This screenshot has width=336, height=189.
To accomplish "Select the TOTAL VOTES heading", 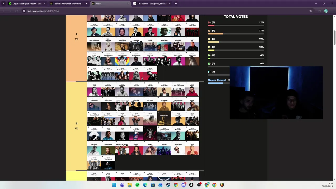I will click(x=236, y=17).
